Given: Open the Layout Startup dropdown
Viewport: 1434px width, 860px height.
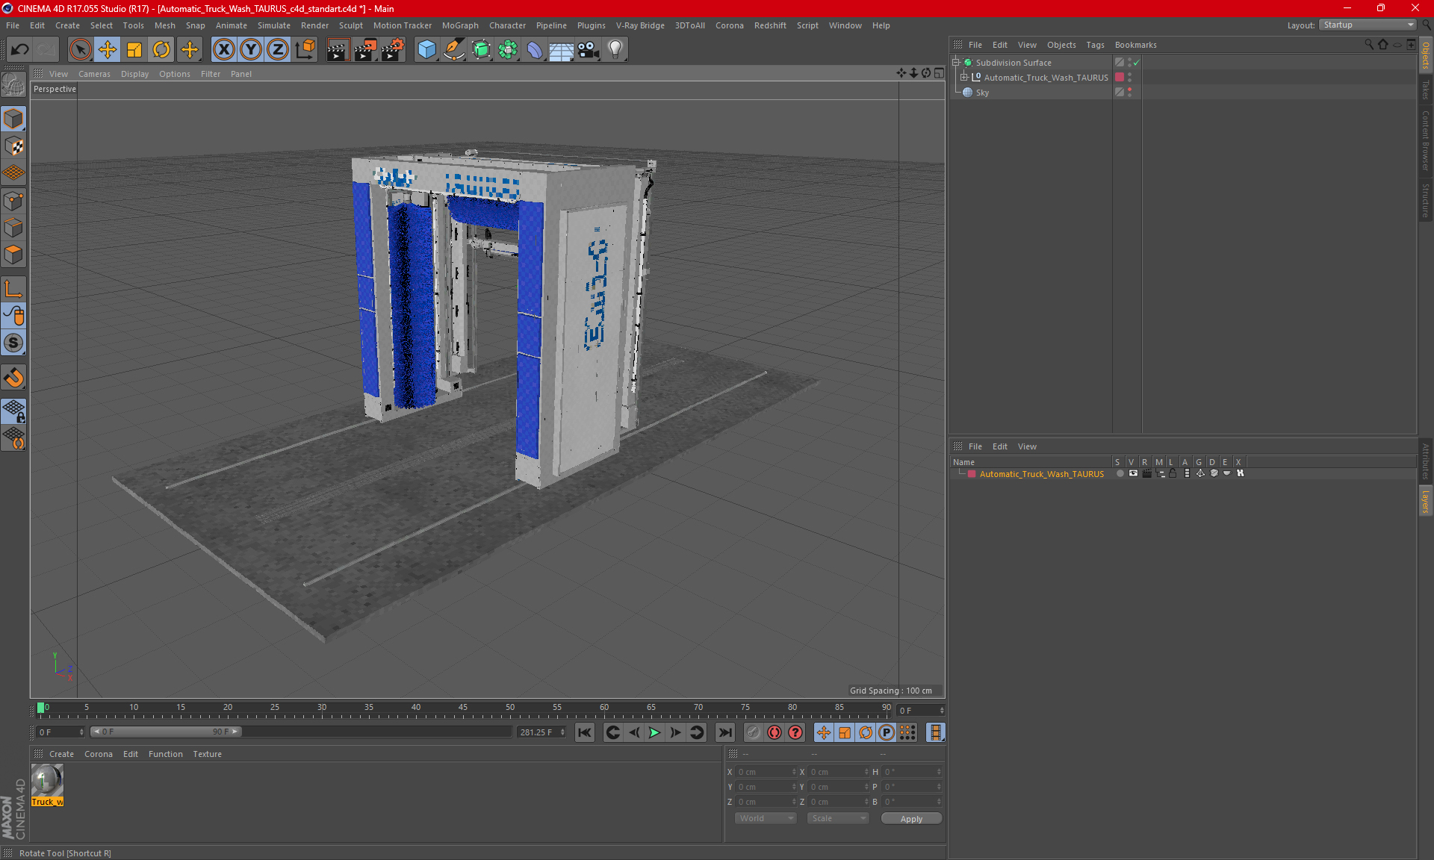Looking at the screenshot, I should [1368, 25].
